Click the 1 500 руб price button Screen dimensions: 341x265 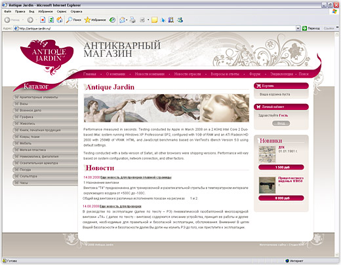(x=281, y=168)
